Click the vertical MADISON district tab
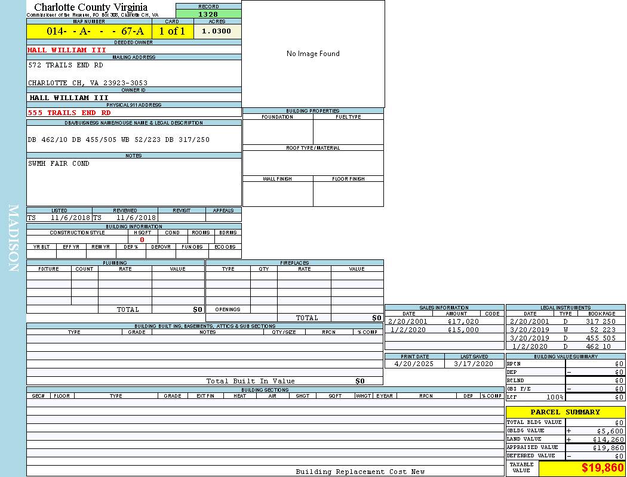627x477 pixels. pos(13,238)
